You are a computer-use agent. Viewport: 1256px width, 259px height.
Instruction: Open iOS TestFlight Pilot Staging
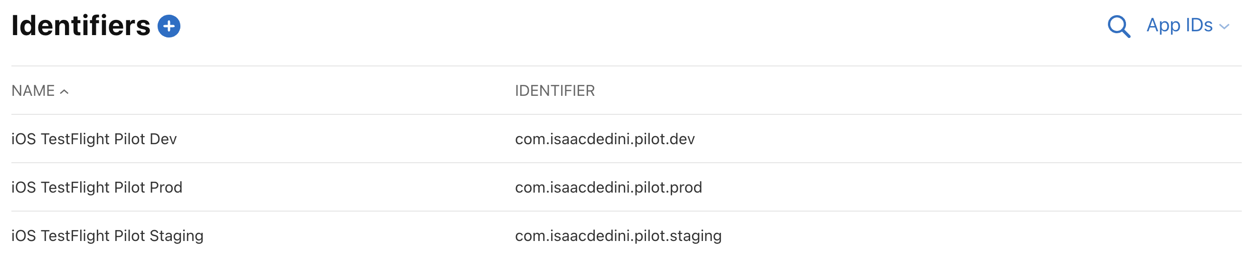(x=107, y=236)
